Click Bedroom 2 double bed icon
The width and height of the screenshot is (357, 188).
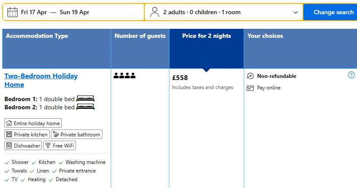85,107
